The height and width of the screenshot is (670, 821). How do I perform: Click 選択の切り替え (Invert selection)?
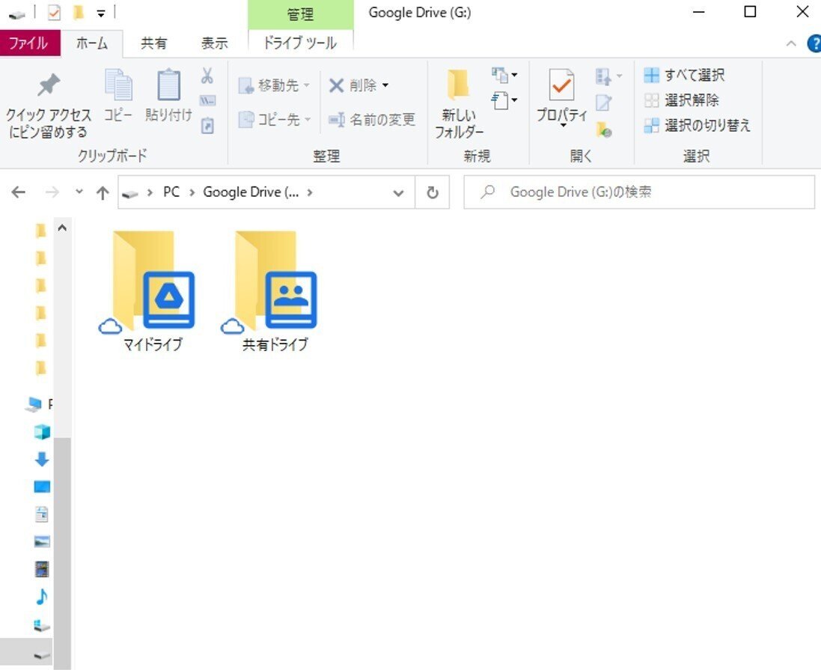(x=697, y=125)
